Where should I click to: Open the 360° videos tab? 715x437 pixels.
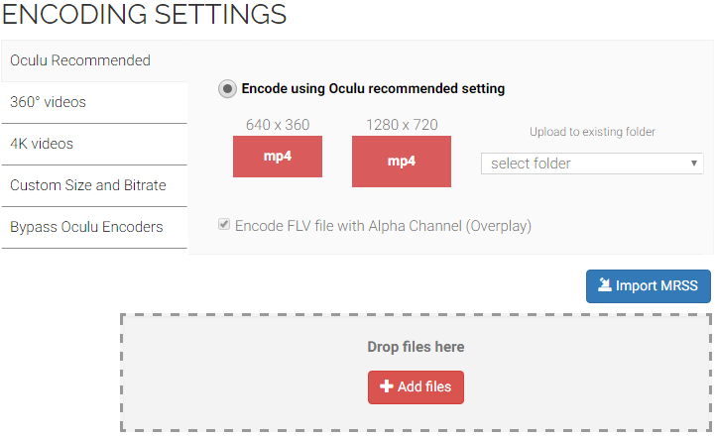point(94,102)
